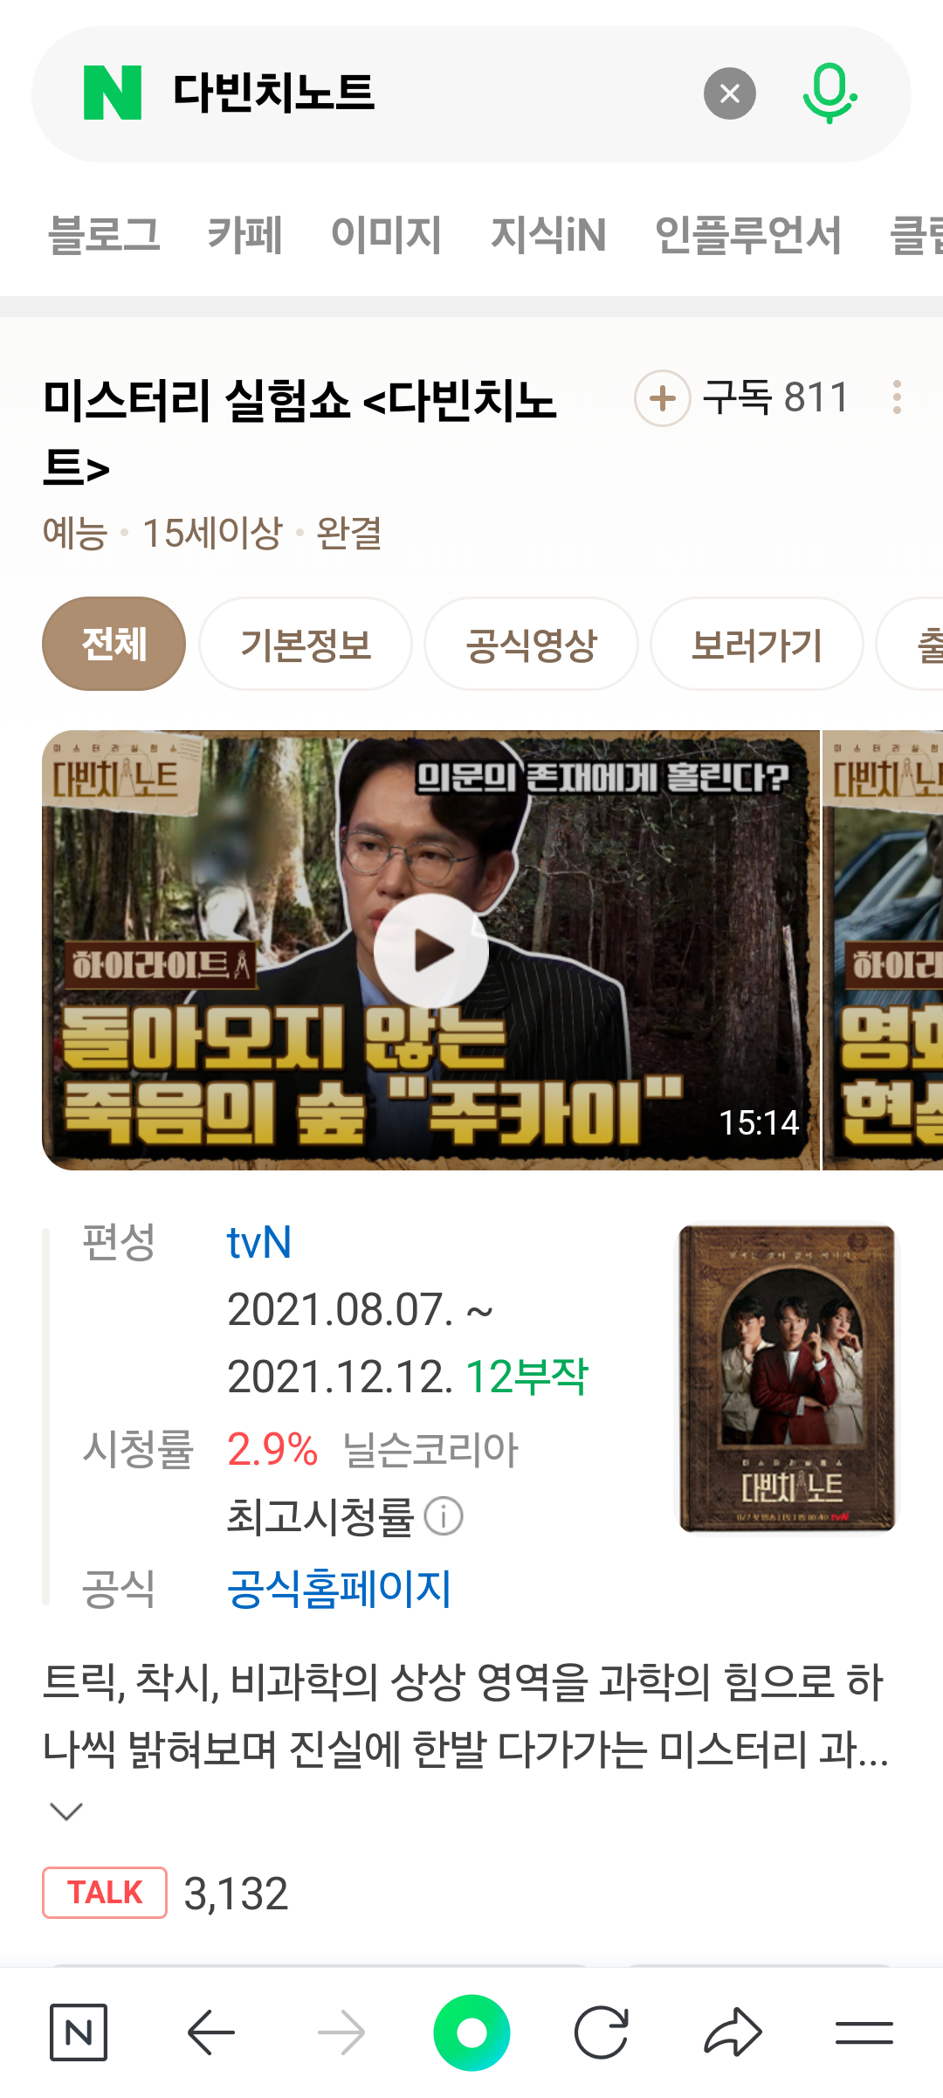
Task: Start voice search with microphone icon
Action: tap(829, 93)
